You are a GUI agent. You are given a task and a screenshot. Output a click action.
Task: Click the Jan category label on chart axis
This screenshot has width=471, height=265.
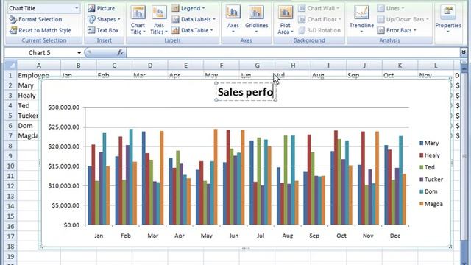point(99,236)
